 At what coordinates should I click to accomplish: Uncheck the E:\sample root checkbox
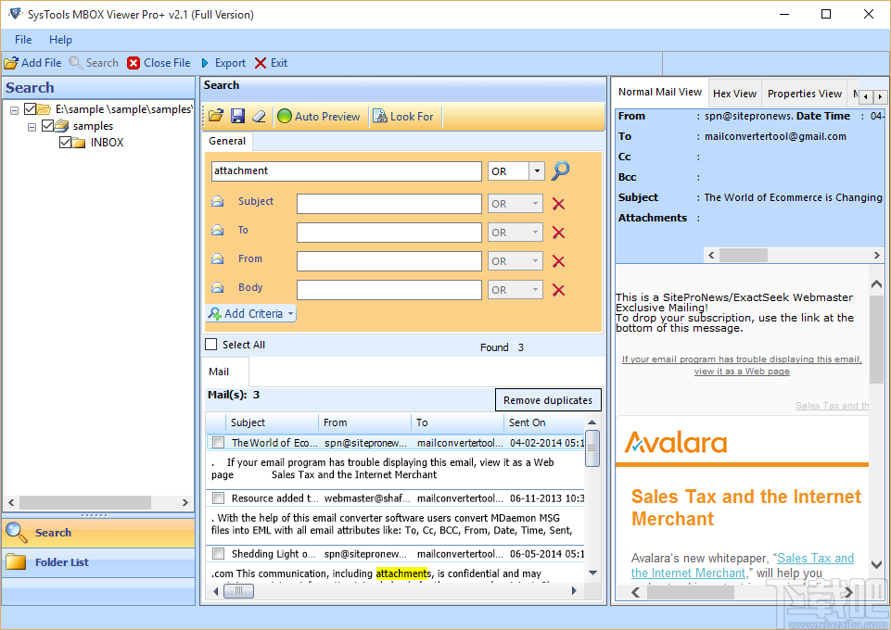point(30,109)
